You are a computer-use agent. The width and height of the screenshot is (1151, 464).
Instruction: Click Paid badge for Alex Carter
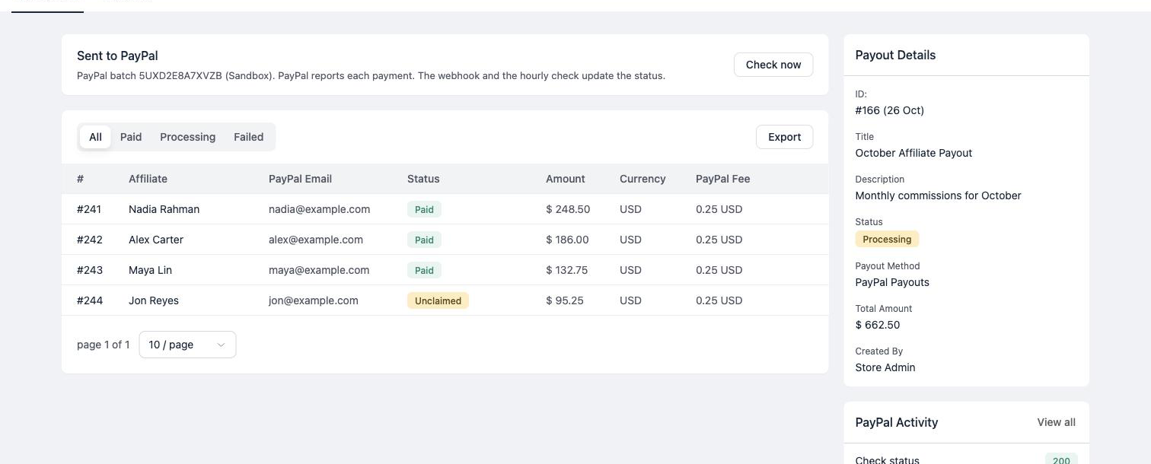(x=424, y=240)
